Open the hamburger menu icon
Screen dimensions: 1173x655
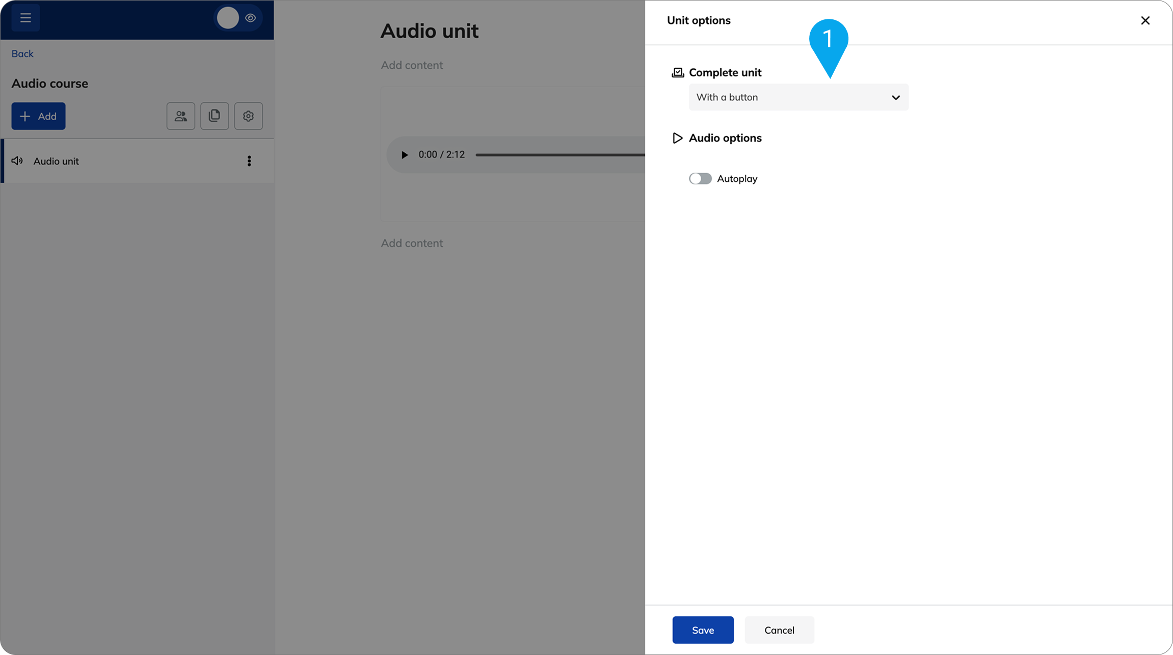pyautogui.click(x=25, y=18)
